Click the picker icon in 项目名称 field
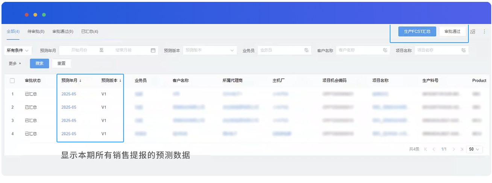The image size is (492, 183). click(x=463, y=50)
